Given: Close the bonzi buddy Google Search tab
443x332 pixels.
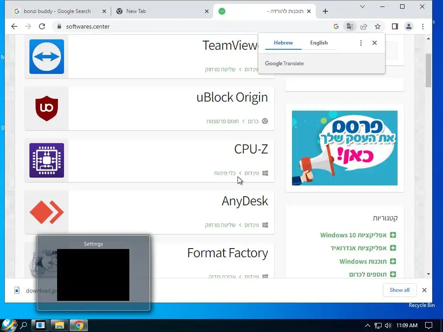Looking at the screenshot, I should 104,11.
